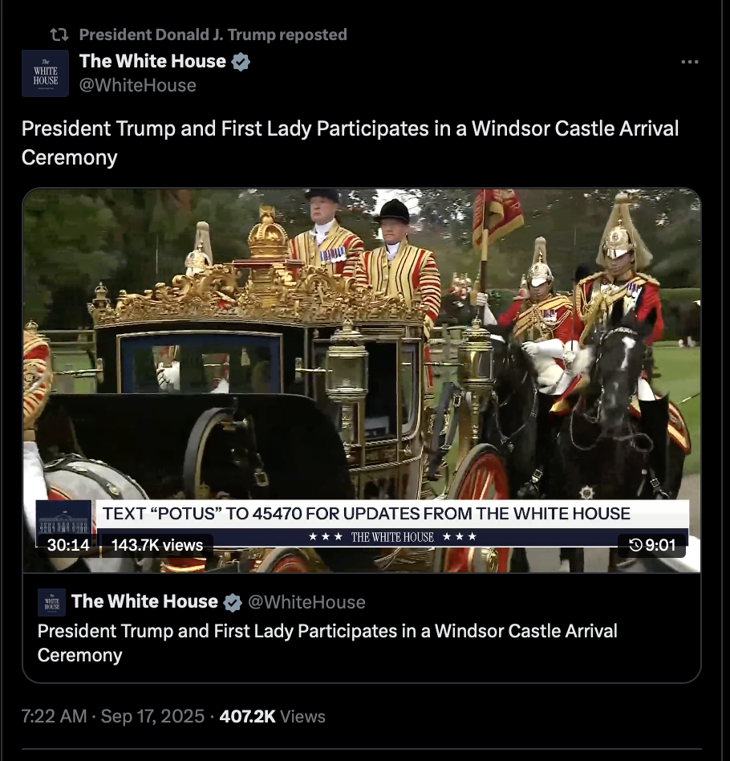The width and height of the screenshot is (730, 761).
Task: Open the quoted post caption text
Action: [x=327, y=643]
